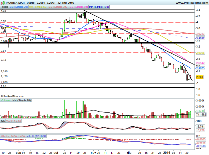Open the www.ProRealTime.com link
The height and width of the screenshot is (155, 209).
192,3
